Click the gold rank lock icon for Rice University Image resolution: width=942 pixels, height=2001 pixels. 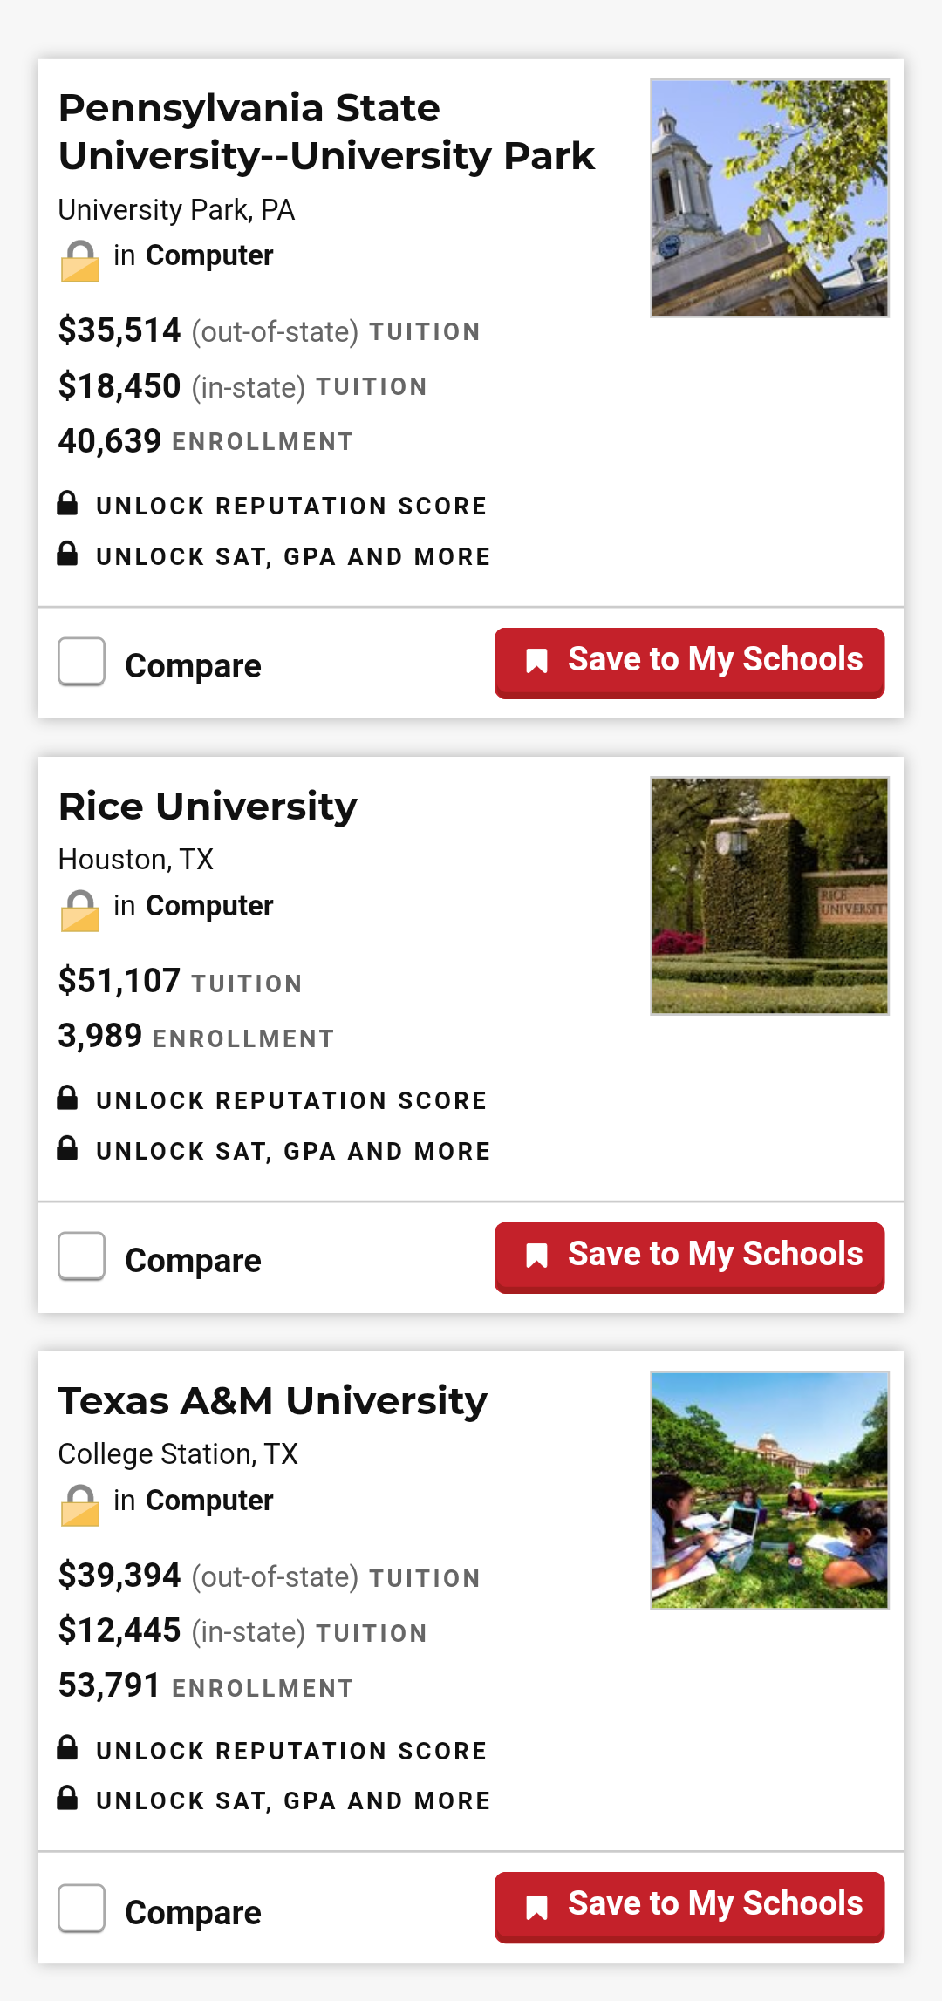click(x=80, y=911)
